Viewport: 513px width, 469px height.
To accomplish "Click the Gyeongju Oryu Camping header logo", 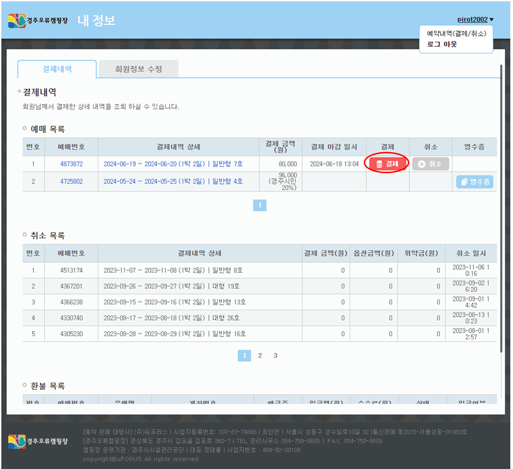I will pyautogui.click(x=38, y=21).
